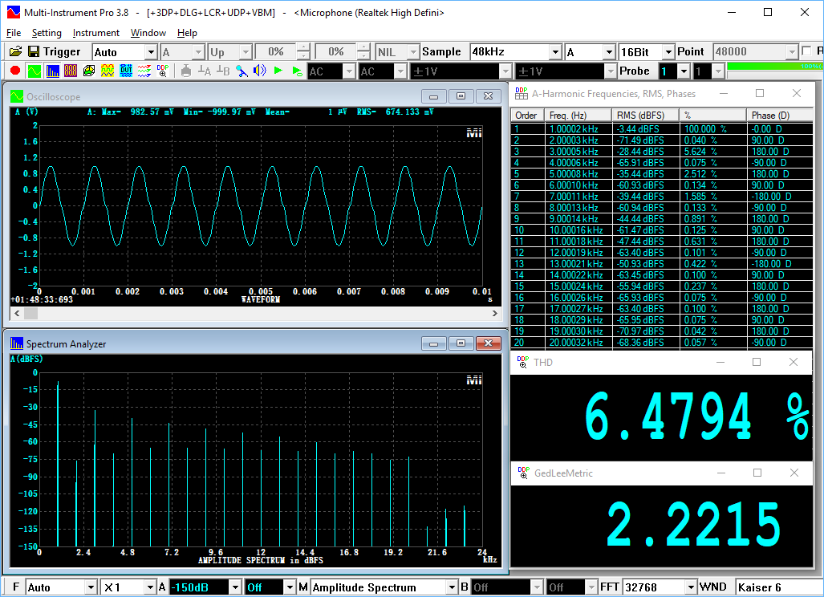
Task: Open the cyan Off dropdown
Action: pos(289,587)
